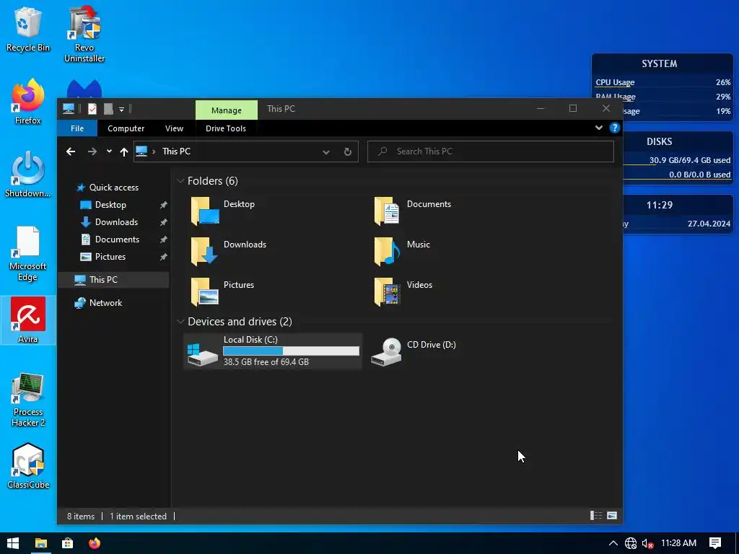Click the Manage contextual tab
The image size is (739, 554).
(226, 110)
